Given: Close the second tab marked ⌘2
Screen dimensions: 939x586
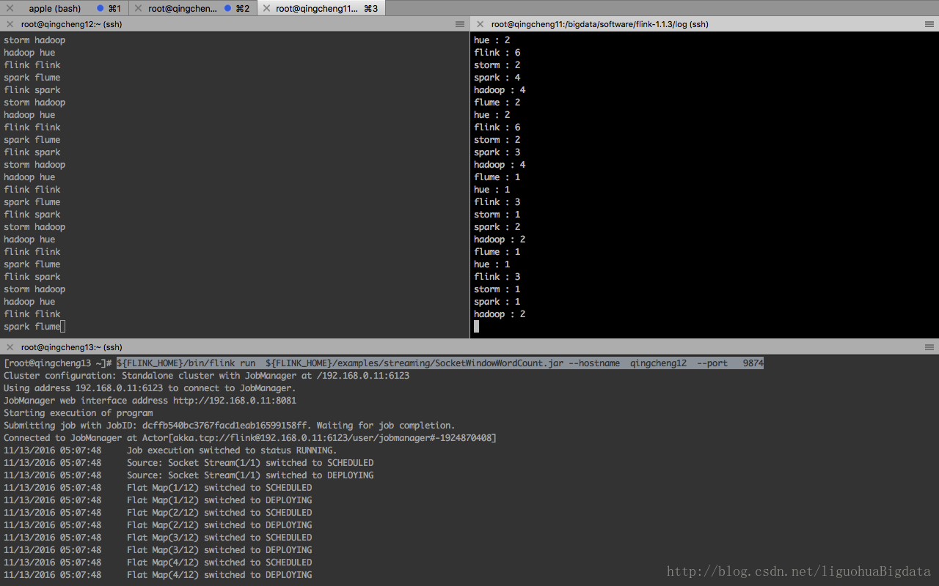Looking at the screenshot, I should [138, 8].
